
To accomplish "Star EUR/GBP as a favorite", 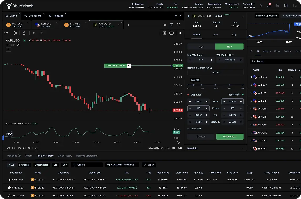I will coord(251,85).
